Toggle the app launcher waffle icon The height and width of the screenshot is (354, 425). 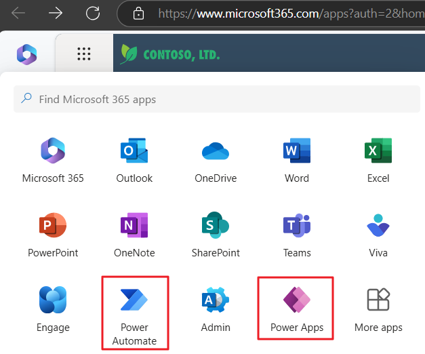click(x=84, y=54)
